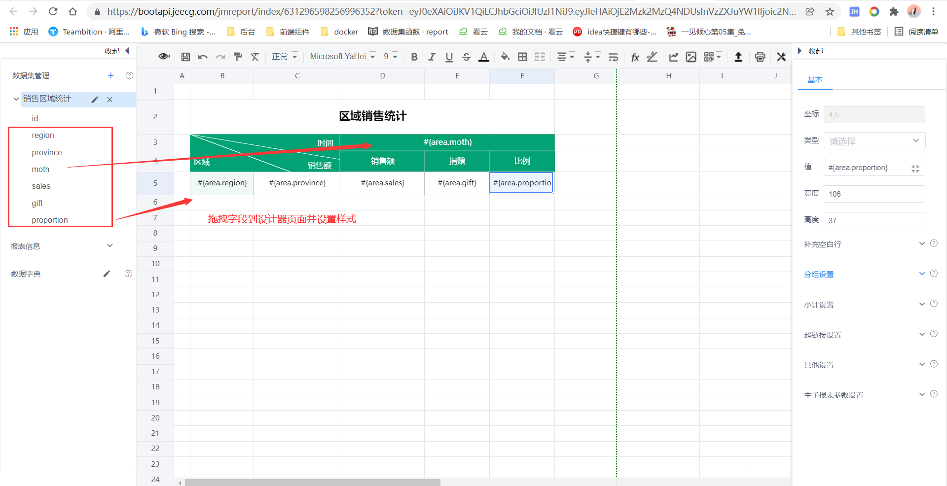Select the proportion field

pyautogui.click(x=50, y=220)
